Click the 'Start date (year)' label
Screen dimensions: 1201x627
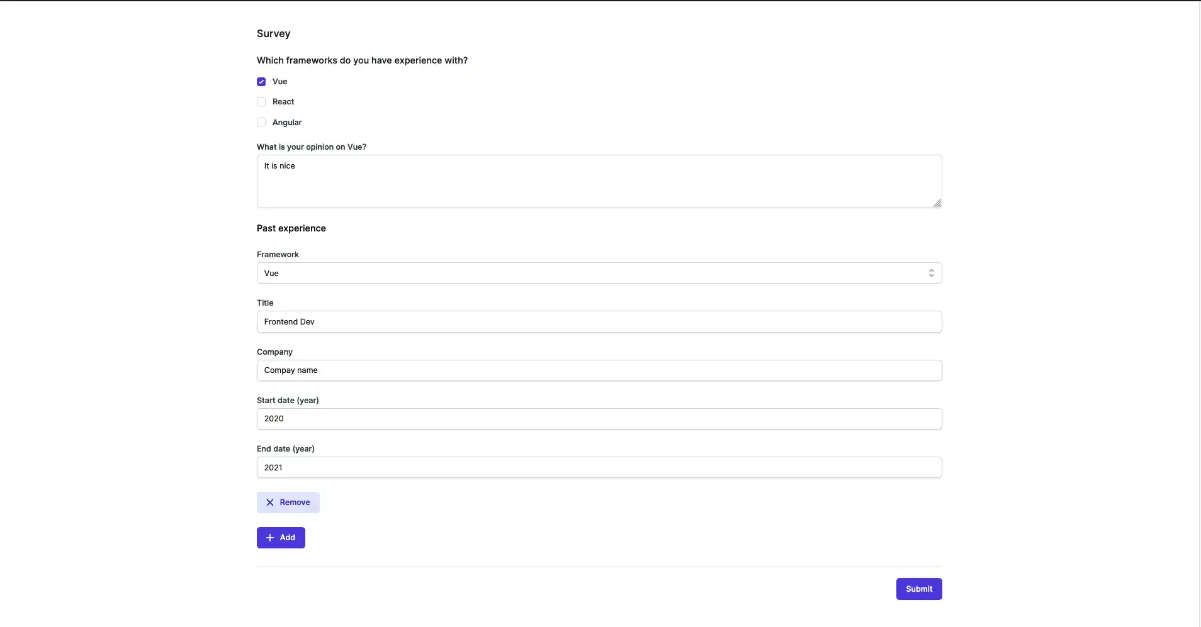pos(288,401)
